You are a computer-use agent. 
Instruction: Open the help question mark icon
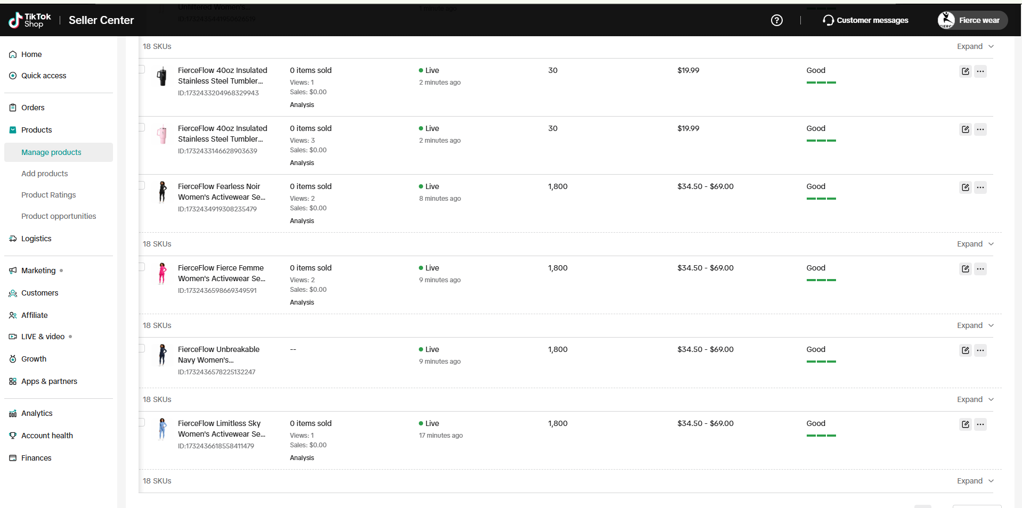[777, 20]
